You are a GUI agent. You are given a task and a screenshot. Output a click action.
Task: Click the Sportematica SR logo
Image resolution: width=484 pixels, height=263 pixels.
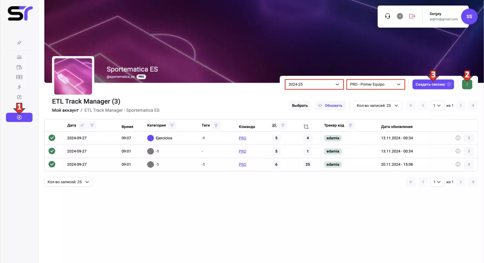pos(20,14)
